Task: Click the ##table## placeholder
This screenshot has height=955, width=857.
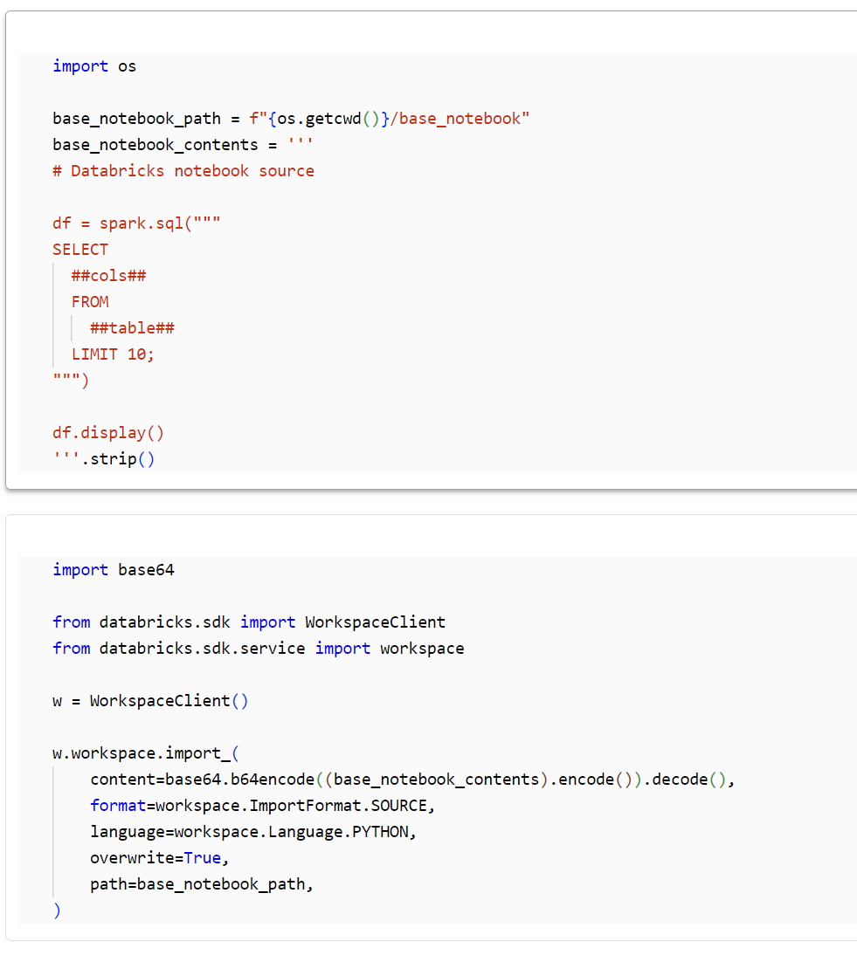Action: (132, 327)
